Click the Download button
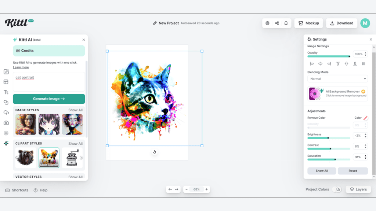The image size is (376, 211). 341,23
